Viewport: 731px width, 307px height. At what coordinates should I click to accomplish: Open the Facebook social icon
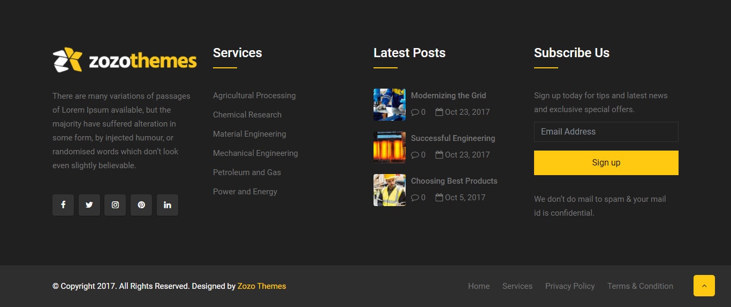63,205
